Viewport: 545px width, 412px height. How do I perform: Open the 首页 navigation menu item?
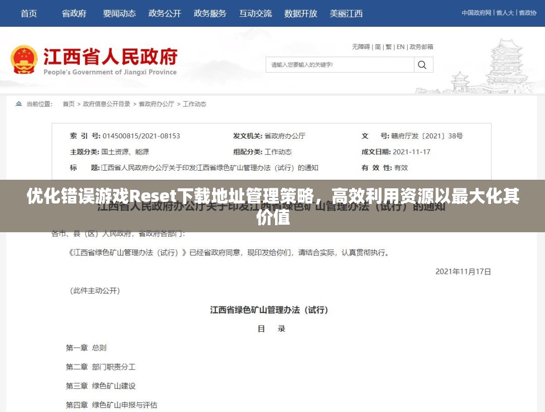[28, 13]
